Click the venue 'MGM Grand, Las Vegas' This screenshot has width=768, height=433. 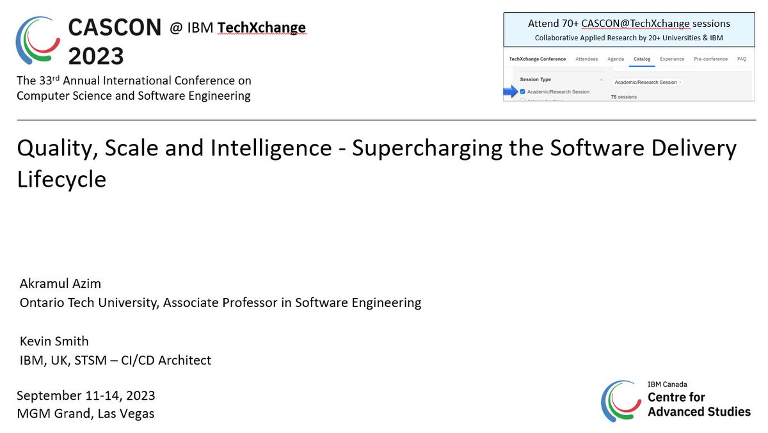(85, 414)
